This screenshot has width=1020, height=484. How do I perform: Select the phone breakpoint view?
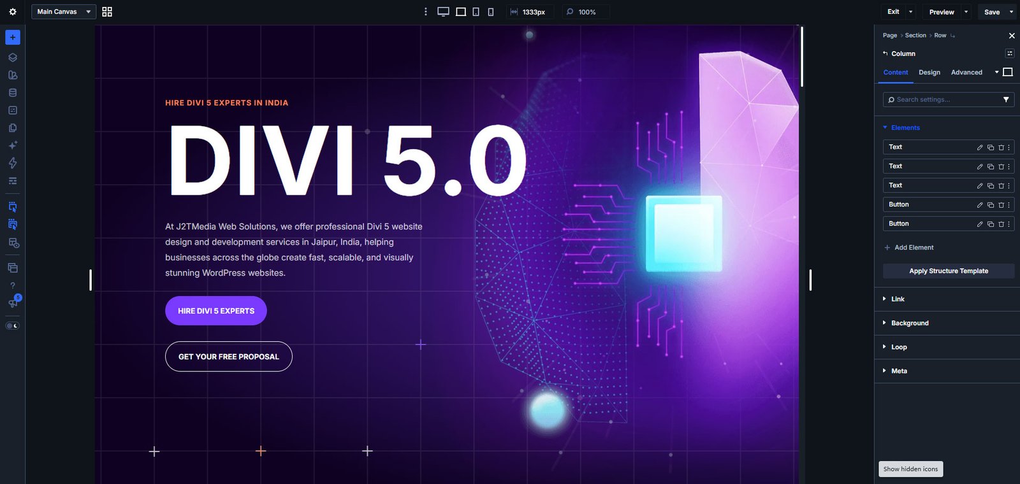(491, 11)
